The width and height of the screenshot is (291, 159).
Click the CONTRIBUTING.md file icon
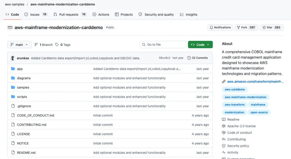13,124
